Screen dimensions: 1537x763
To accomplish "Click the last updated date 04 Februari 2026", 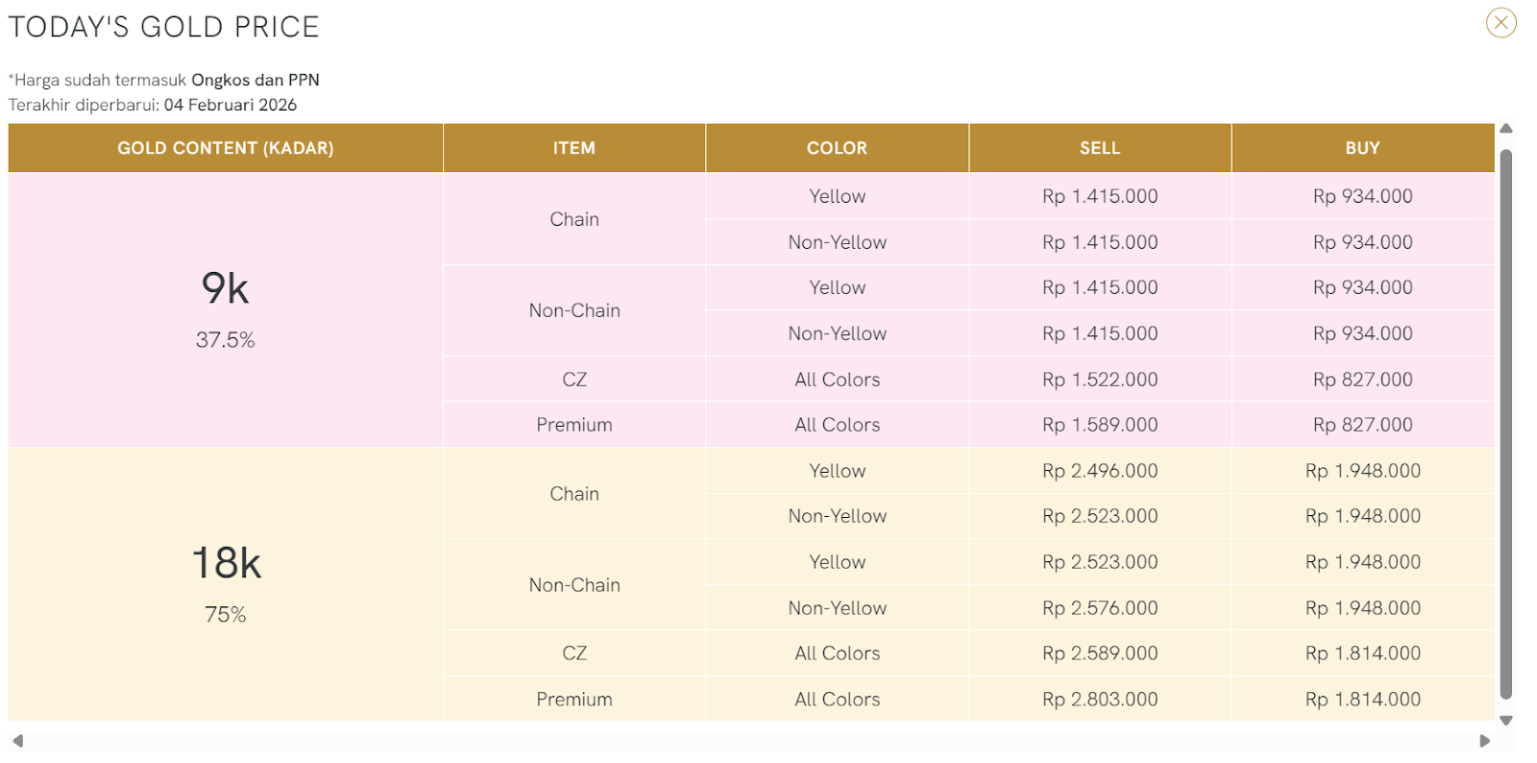I will (231, 105).
